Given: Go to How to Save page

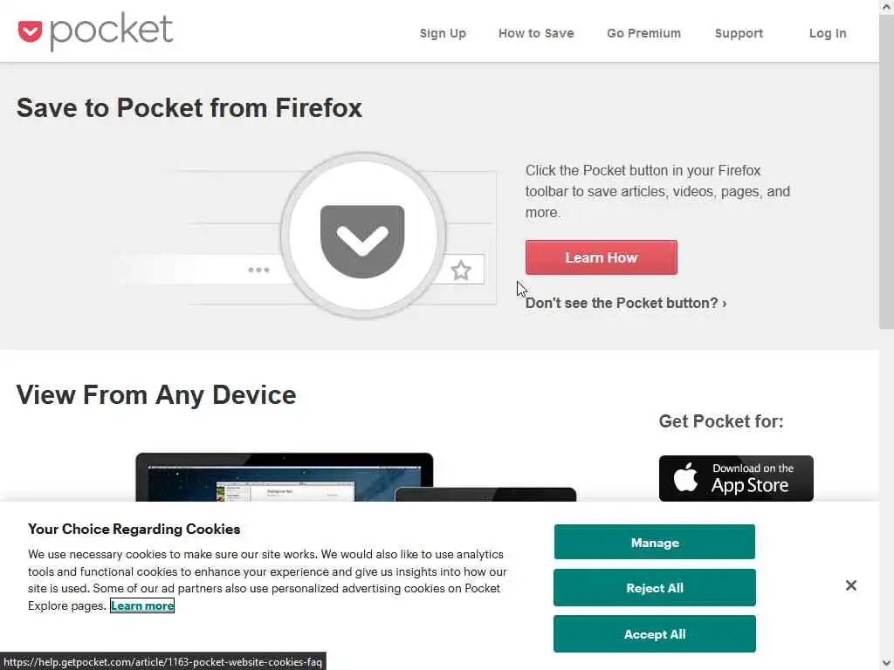Looking at the screenshot, I should 536,33.
